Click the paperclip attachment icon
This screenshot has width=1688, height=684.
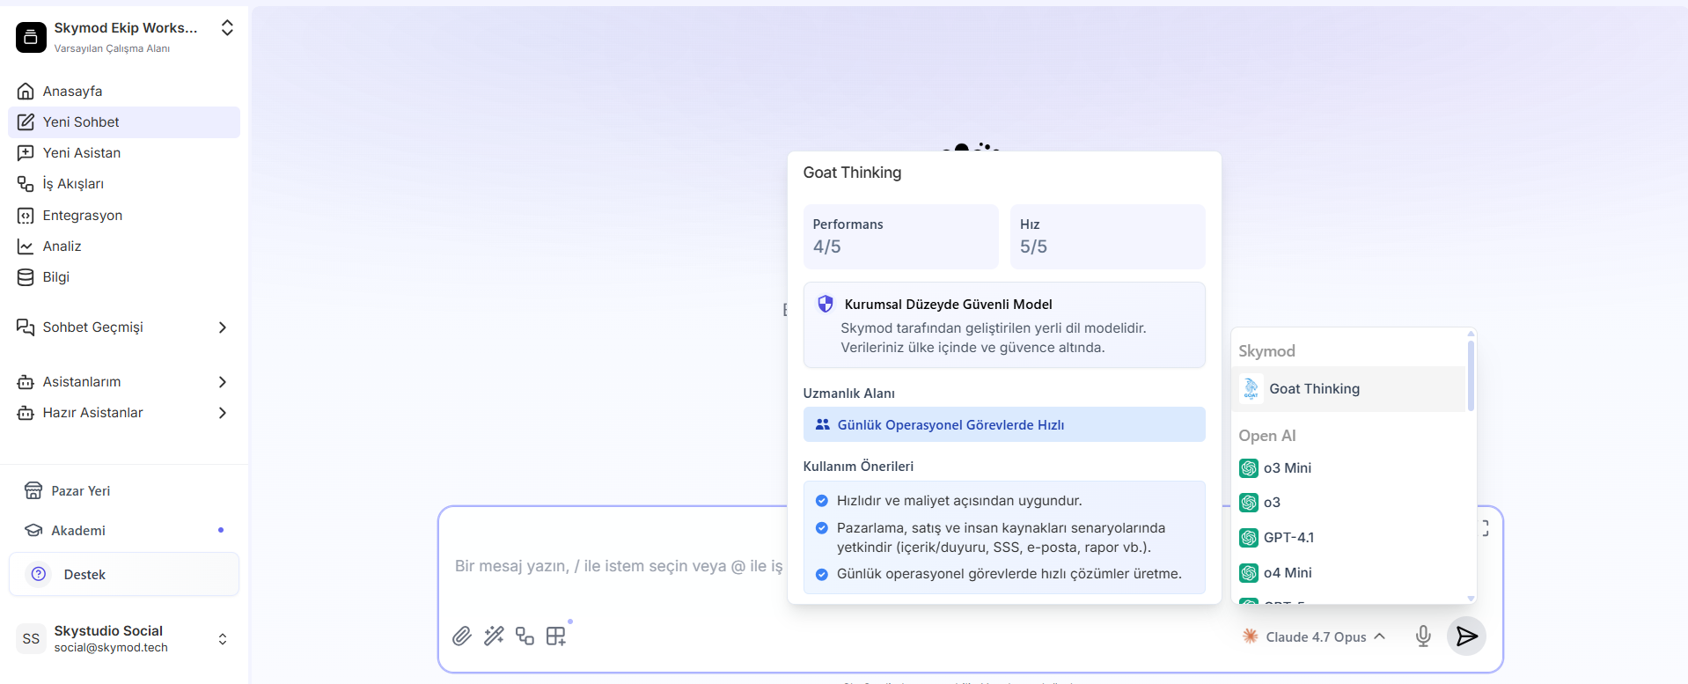click(462, 636)
